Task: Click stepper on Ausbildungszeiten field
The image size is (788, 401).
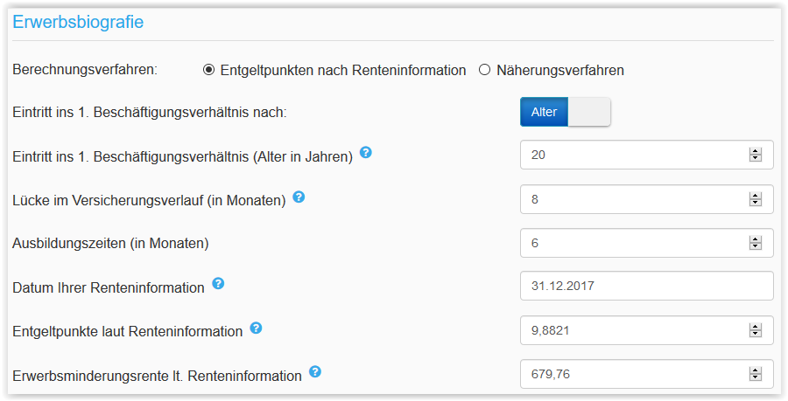Action: 755,242
